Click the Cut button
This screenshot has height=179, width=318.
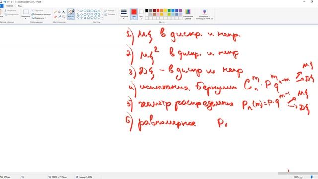pyautogui.click(x=10, y=10)
